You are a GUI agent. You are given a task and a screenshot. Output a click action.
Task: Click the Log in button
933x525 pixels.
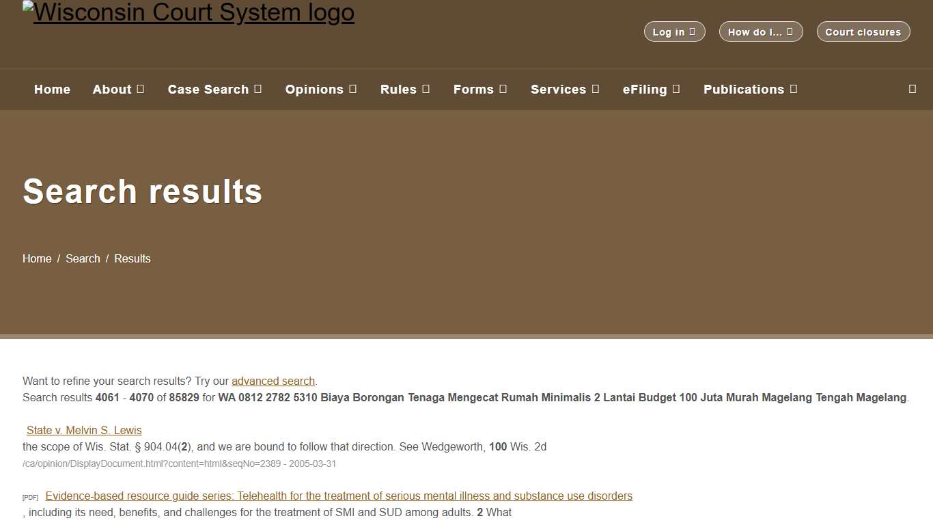click(675, 31)
